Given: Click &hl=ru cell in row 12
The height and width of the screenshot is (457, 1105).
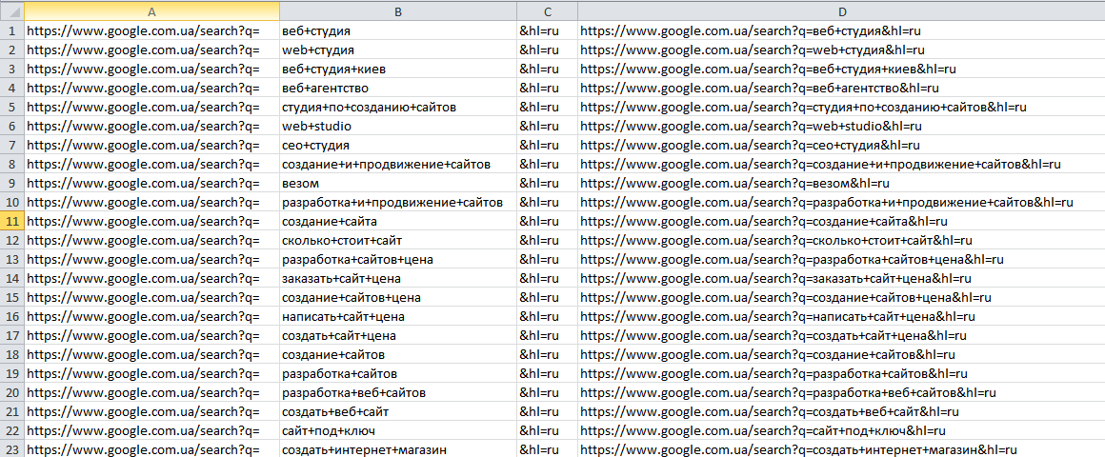Looking at the screenshot, I should [x=547, y=240].
